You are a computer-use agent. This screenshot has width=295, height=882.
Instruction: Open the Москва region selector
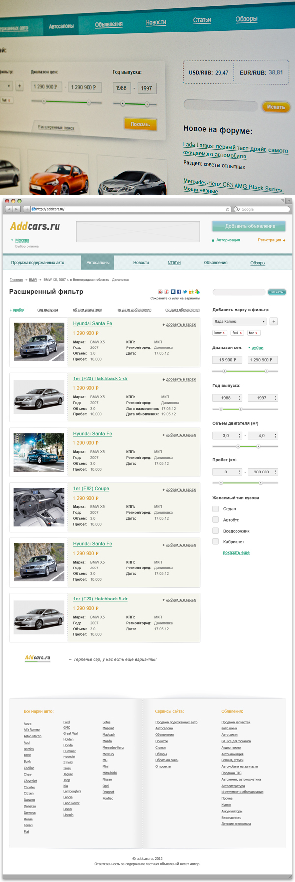20,240
